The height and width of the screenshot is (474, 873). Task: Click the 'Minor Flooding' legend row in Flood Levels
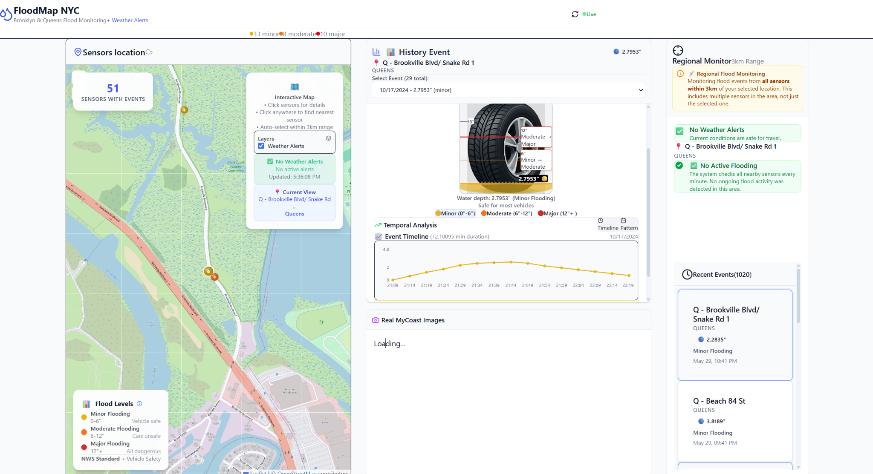click(x=121, y=417)
